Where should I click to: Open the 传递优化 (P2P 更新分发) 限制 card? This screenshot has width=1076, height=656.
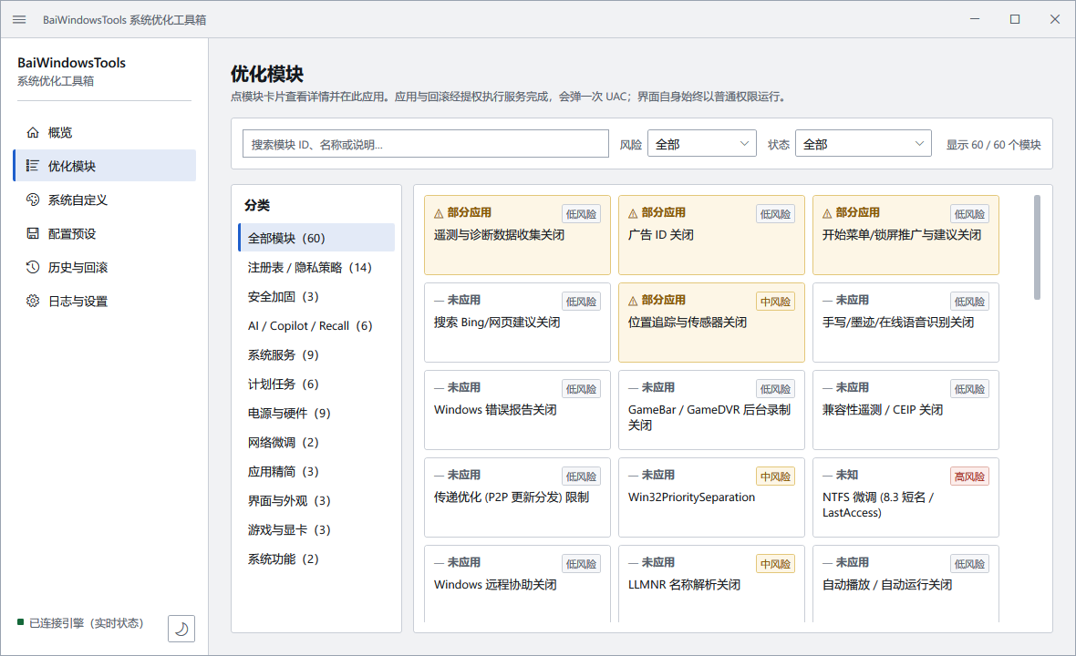click(x=517, y=497)
